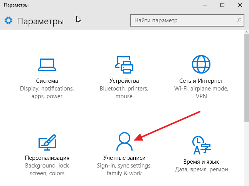249x186 pixels.
Task: Click the Учетные записи person icon
Action: click(124, 141)
